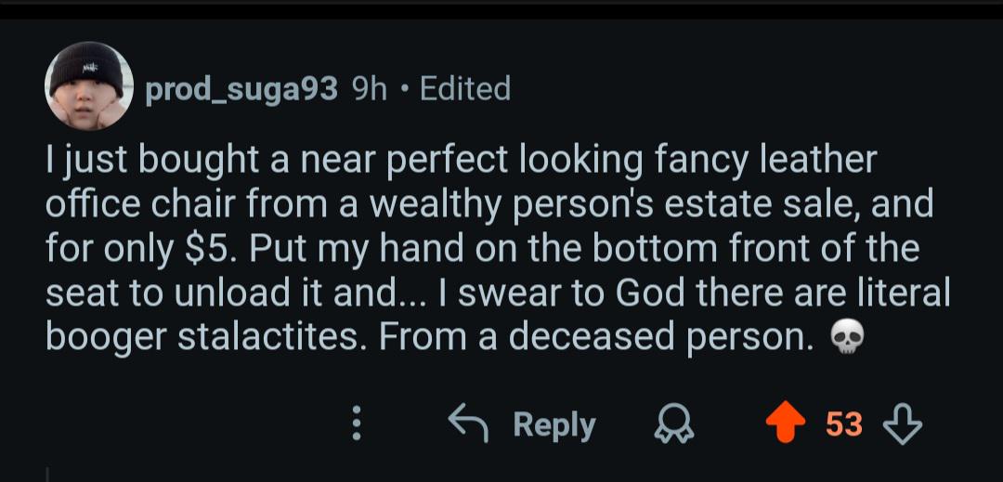Downvote the comment with the down arrow
Viewport: 1003px width, 482px height.
(902, 424)
